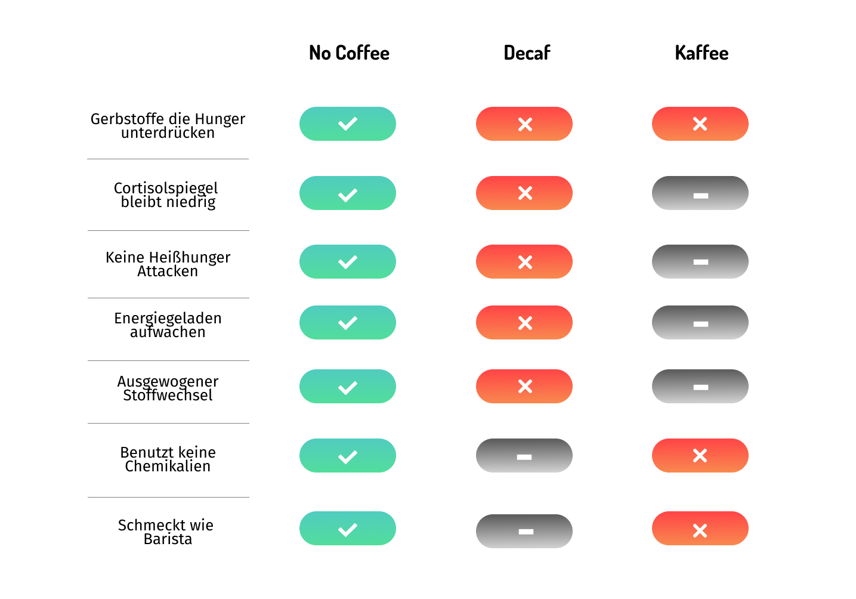This screenshot has width=856, height=599.
Task: Click the Cortisolspiegel bleibt niedrig label
Action: 166,195
